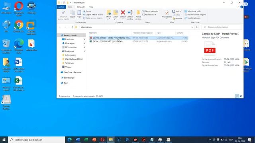Switch to large icons view
The width and height of the screenshot is (255, 143).
tap(241, 96)
